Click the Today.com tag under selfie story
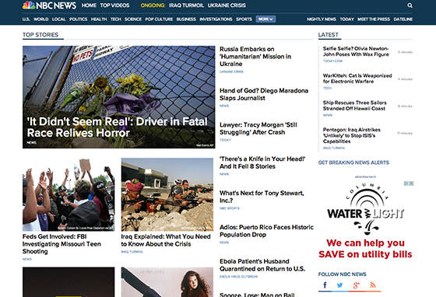 click(x=333, y=61)
